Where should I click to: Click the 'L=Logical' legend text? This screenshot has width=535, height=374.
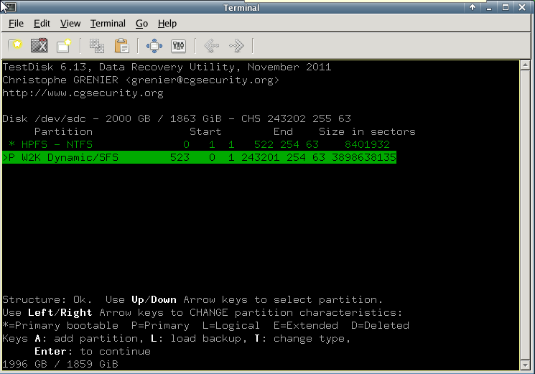point(231,326)
